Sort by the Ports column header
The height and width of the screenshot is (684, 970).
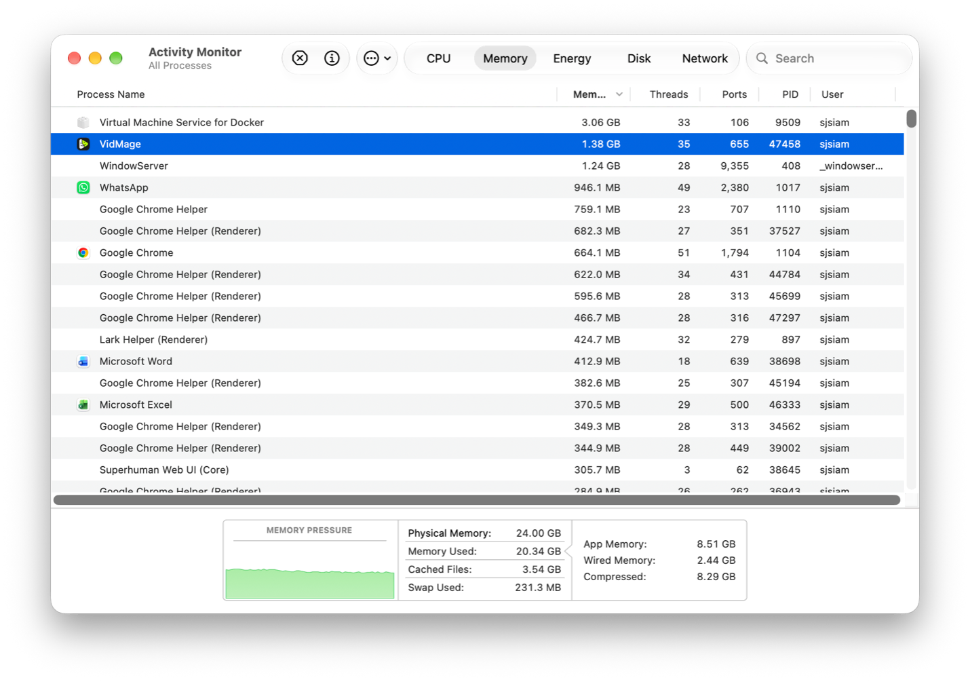click(735, 94)
